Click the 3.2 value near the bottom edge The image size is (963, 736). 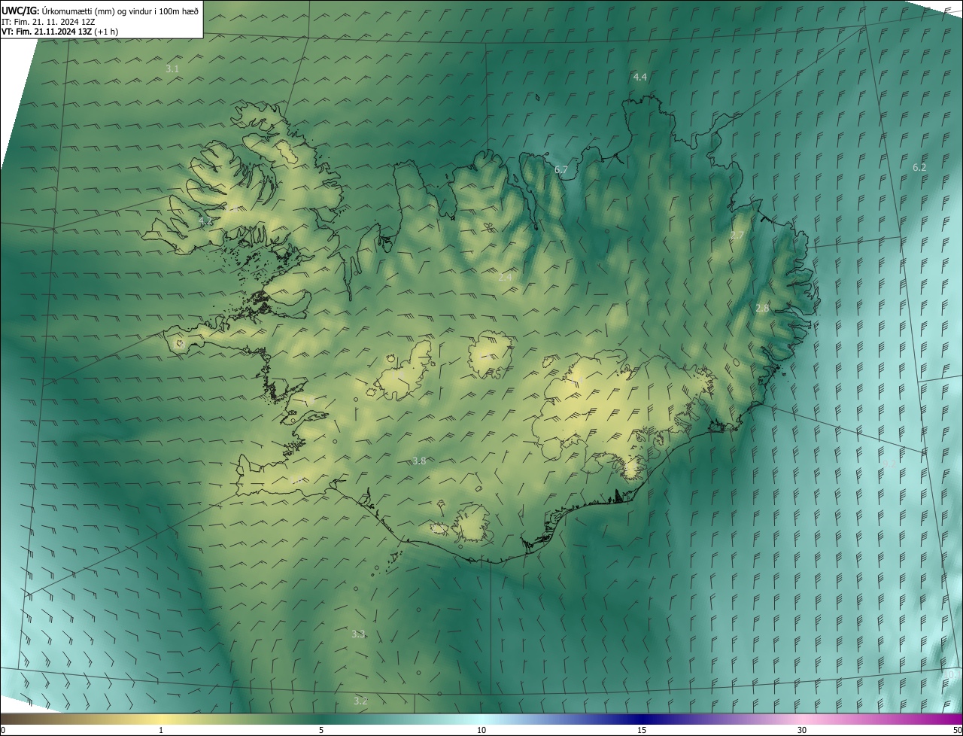point(360,701)
